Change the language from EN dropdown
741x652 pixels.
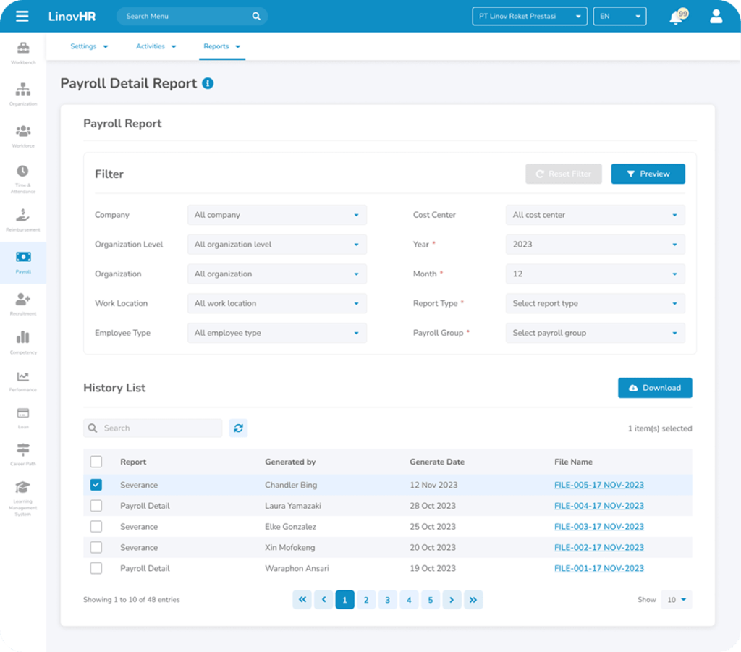click(x=619, y=15)
